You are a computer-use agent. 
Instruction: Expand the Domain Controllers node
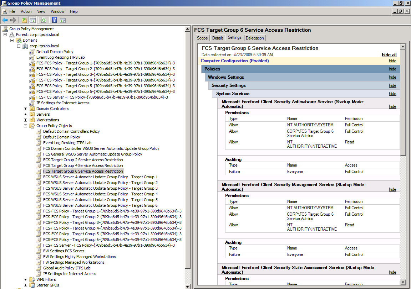(x=26, y=109)
